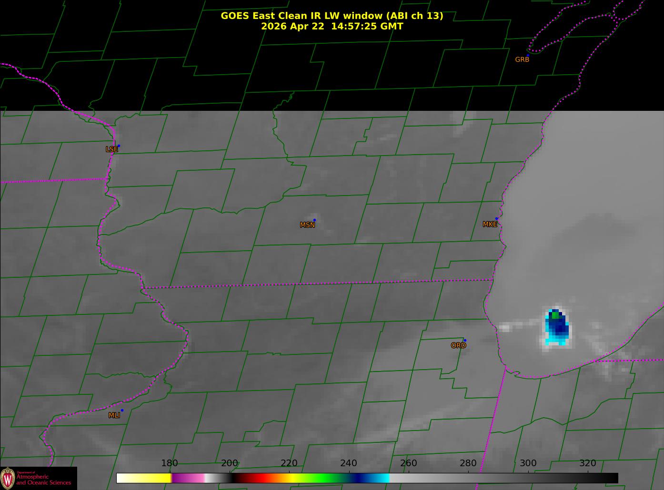664x490 pixels.
Task: Select the MSN station marker
Action: click(x=314, y=220)
